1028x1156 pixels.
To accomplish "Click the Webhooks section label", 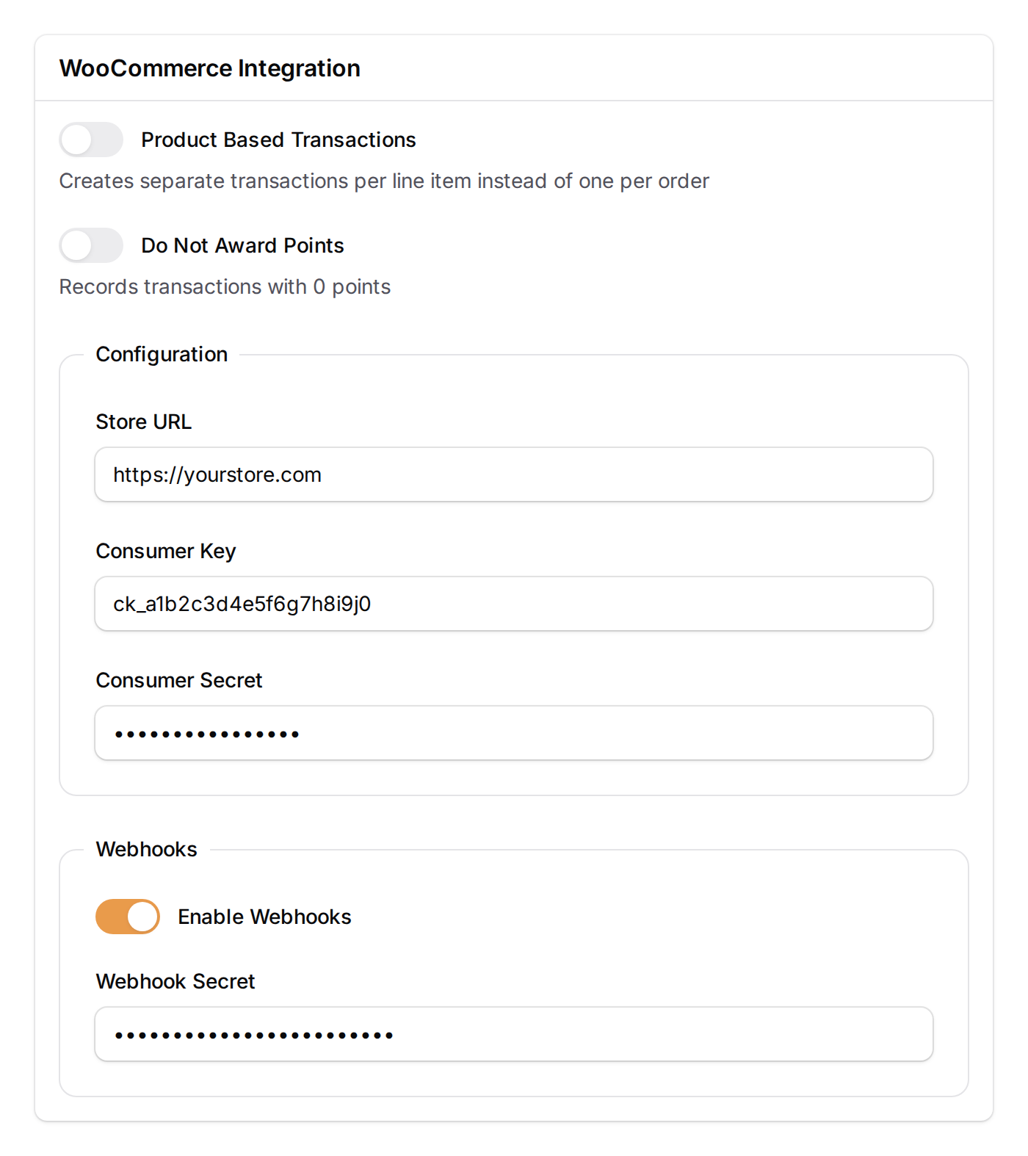I will (145, 849).
